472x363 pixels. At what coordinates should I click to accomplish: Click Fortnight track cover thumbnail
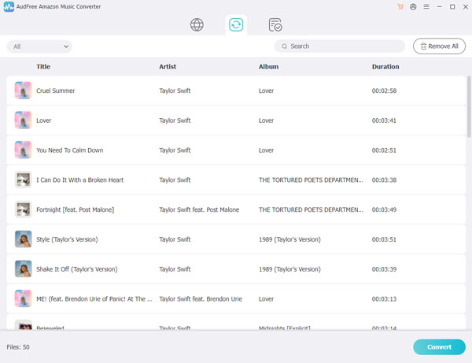click(23, 209)
